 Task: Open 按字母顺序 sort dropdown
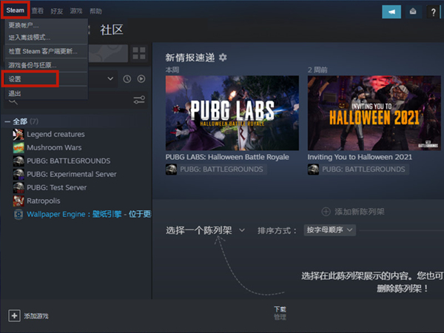(x=329, y=230)
